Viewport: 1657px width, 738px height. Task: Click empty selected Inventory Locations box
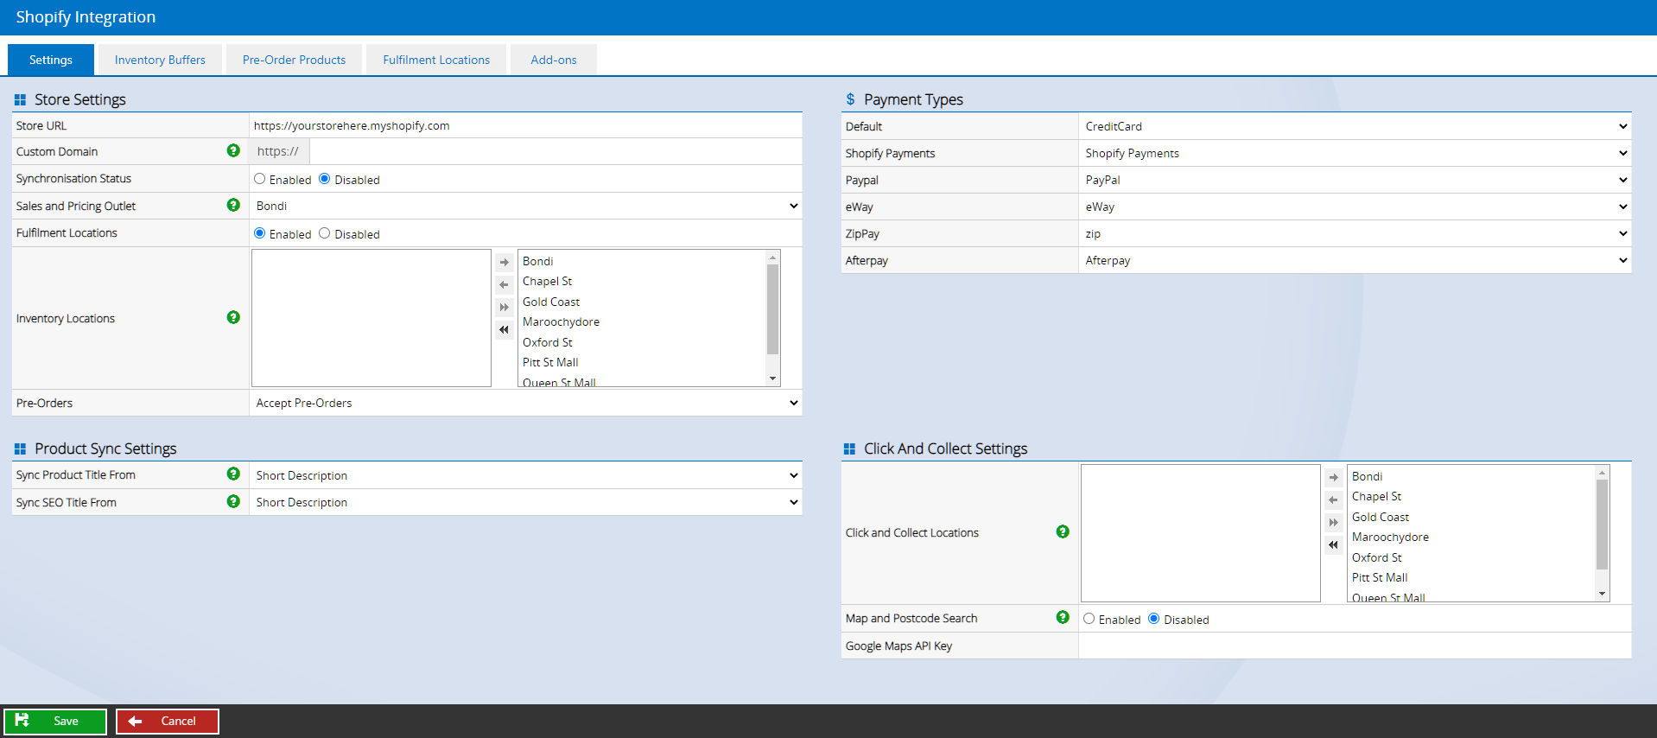pos(371,318)
